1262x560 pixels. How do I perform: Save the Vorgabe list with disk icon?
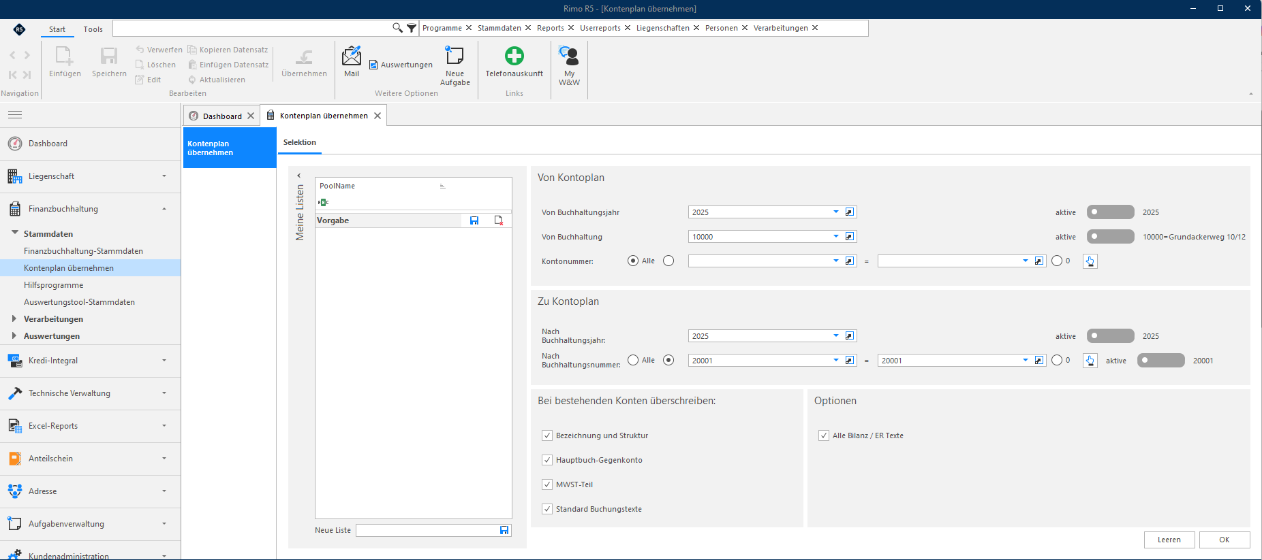(474, 220)
